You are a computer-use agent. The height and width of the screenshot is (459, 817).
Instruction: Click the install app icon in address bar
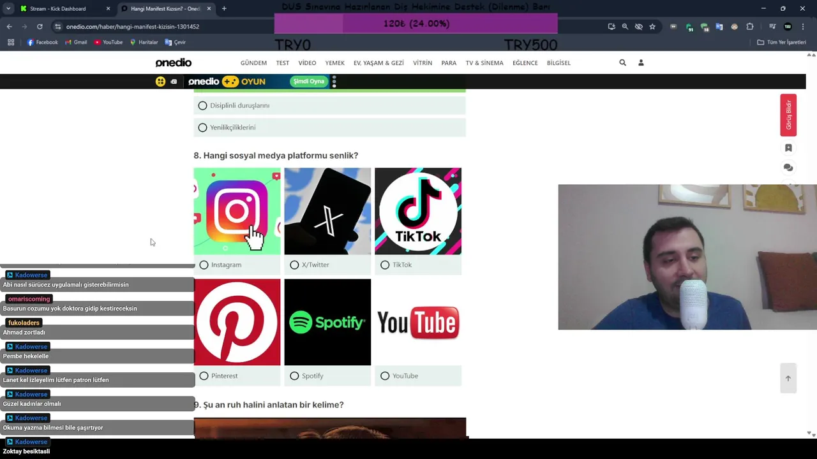click(611, 27)
